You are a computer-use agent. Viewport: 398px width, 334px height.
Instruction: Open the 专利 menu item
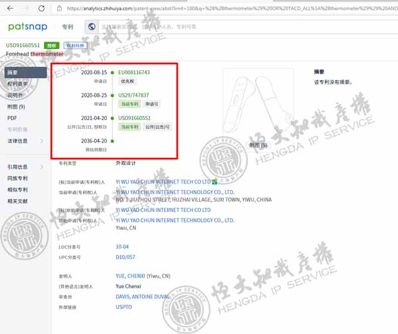click(68, 27)
